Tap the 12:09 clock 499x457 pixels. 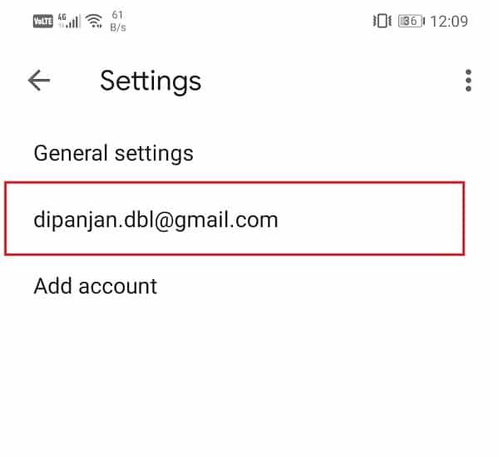tap(449, 22)
